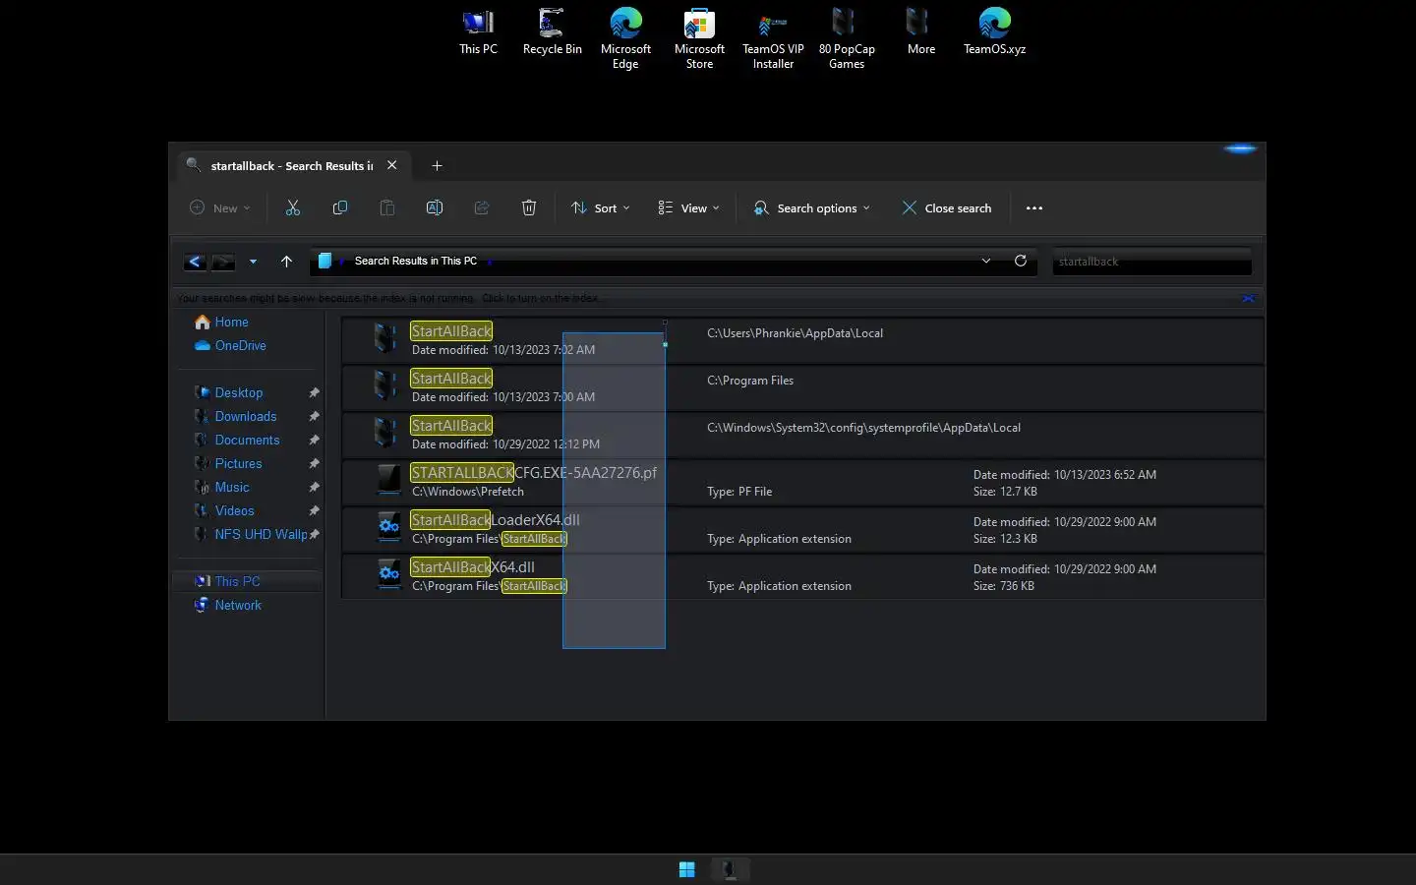Open TeamOS.xyz desktop shortcut
The height and width of the screenshot is (885, 1416).
pos(994,31)
